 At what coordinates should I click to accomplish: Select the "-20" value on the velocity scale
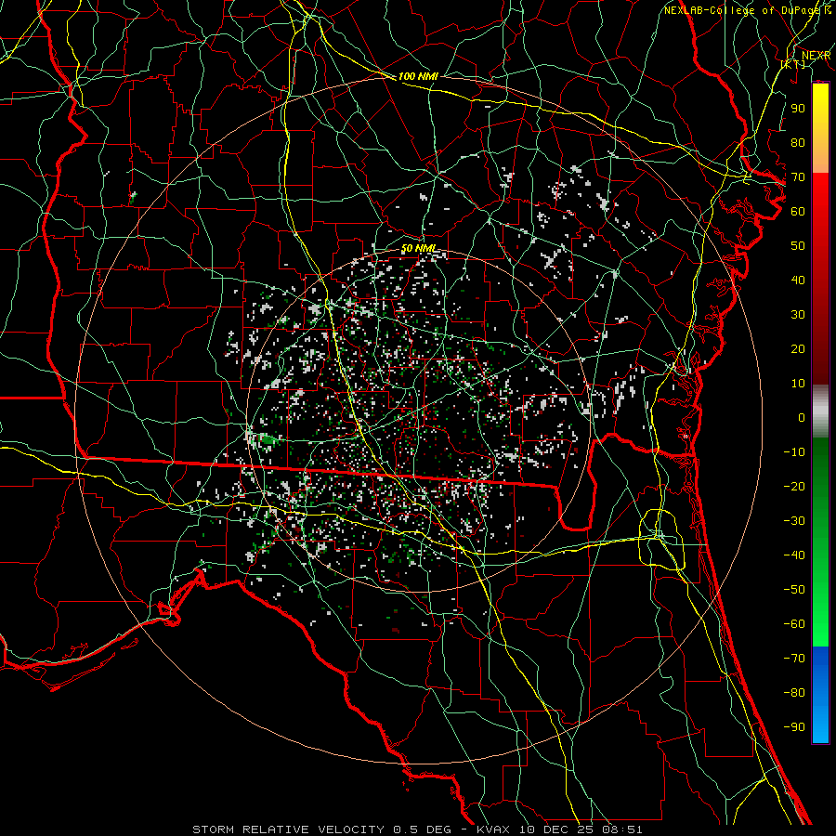[794, 487]
